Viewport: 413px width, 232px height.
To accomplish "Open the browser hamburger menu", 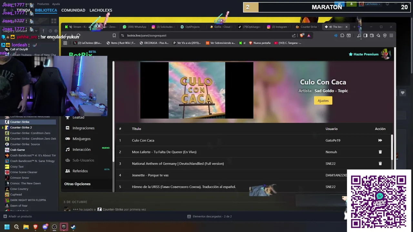I will click(391, 35).
